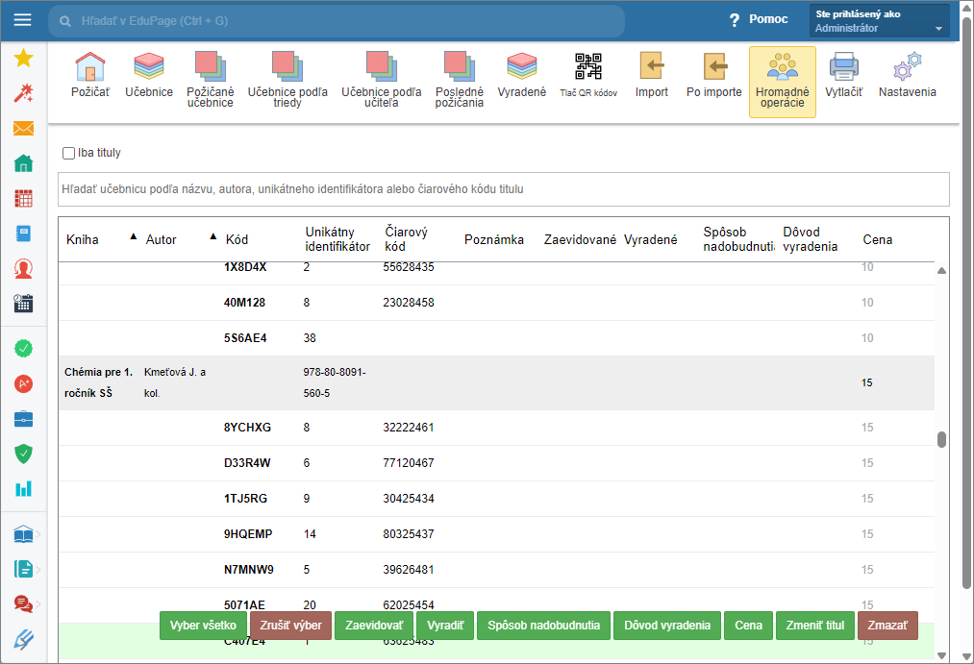974x664 pixels.
Task: Switch to Hromadné operácie tab
Action: 782,82
